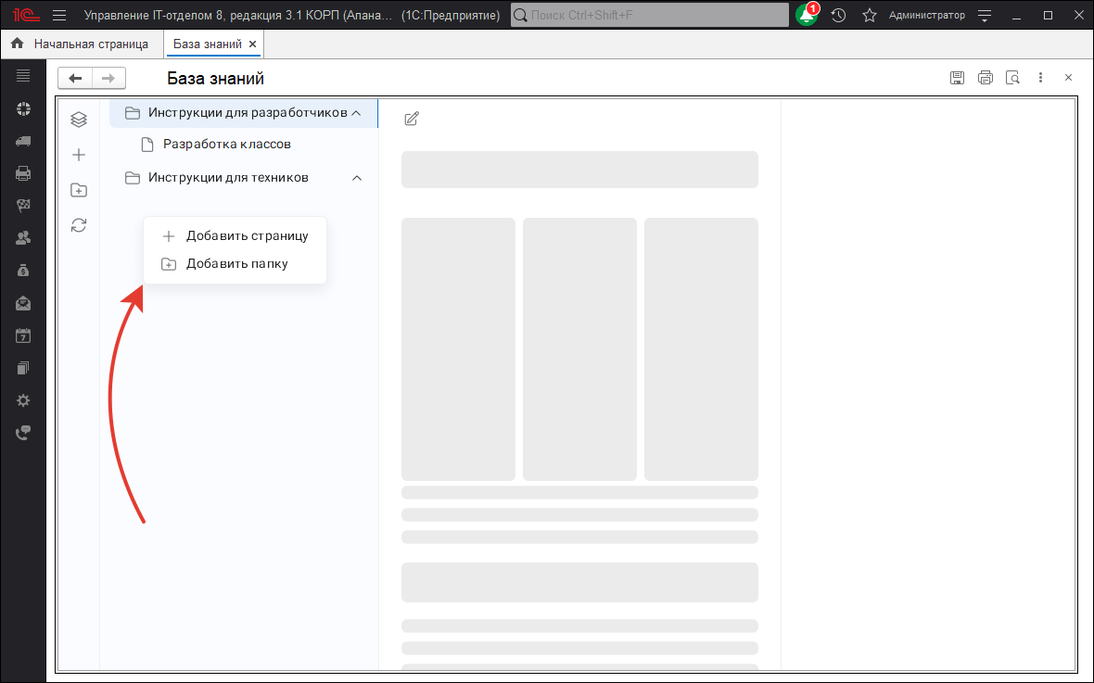Viewport: 1094px width, 683px height.
Task: Open the notifications bell icon
Action: (806, 16)
